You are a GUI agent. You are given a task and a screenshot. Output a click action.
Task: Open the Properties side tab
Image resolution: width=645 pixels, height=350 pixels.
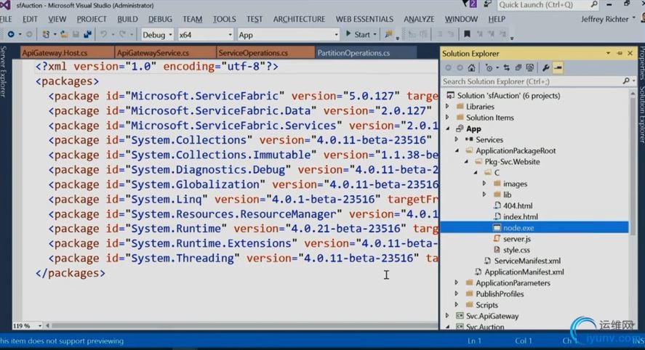click(x=641, y=63)
